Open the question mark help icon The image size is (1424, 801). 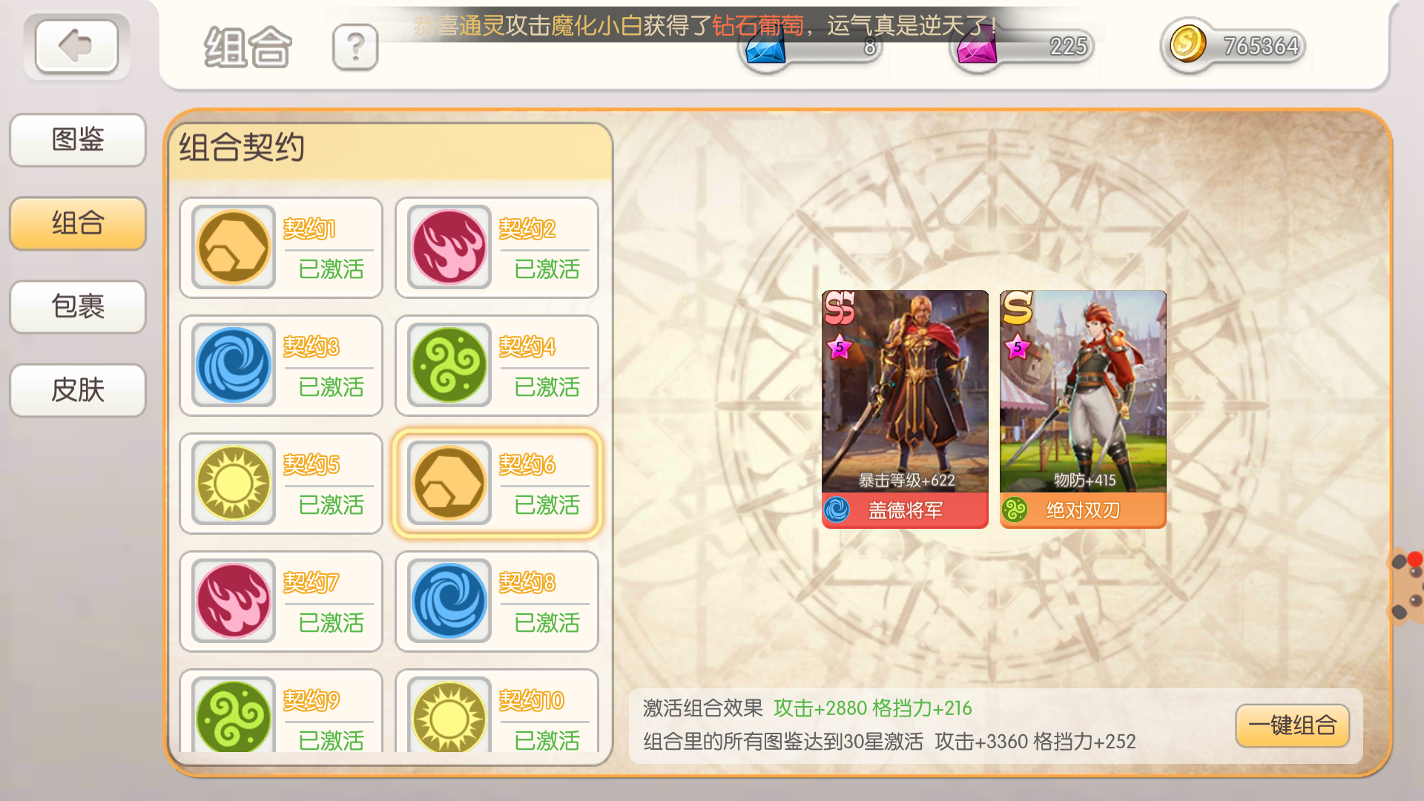click(355, 47)
